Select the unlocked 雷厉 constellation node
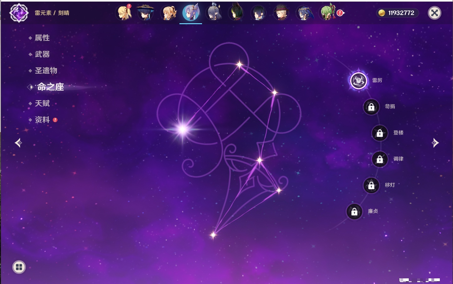 coord(358,81)
